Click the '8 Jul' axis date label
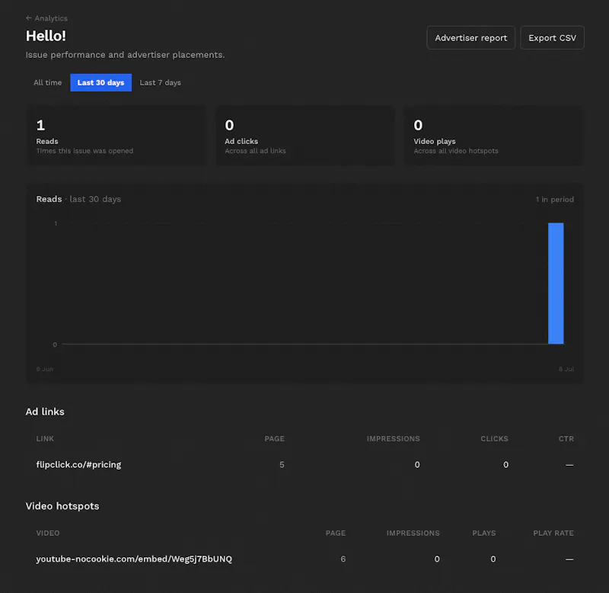Screen dimensions: 609x593 566,369
